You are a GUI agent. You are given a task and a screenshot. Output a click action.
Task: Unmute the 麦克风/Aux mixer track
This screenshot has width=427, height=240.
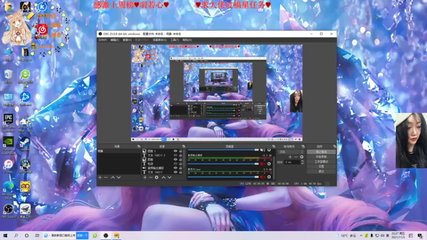263,177
